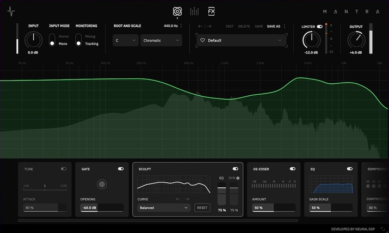389x233 pixels.
Task: Go to next preset arrow
Action: tap(209, 26)
